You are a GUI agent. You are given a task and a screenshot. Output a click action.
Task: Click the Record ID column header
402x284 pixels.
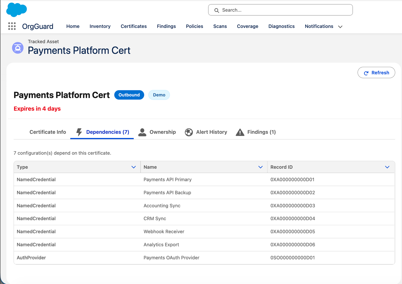(x=331, y=167)
